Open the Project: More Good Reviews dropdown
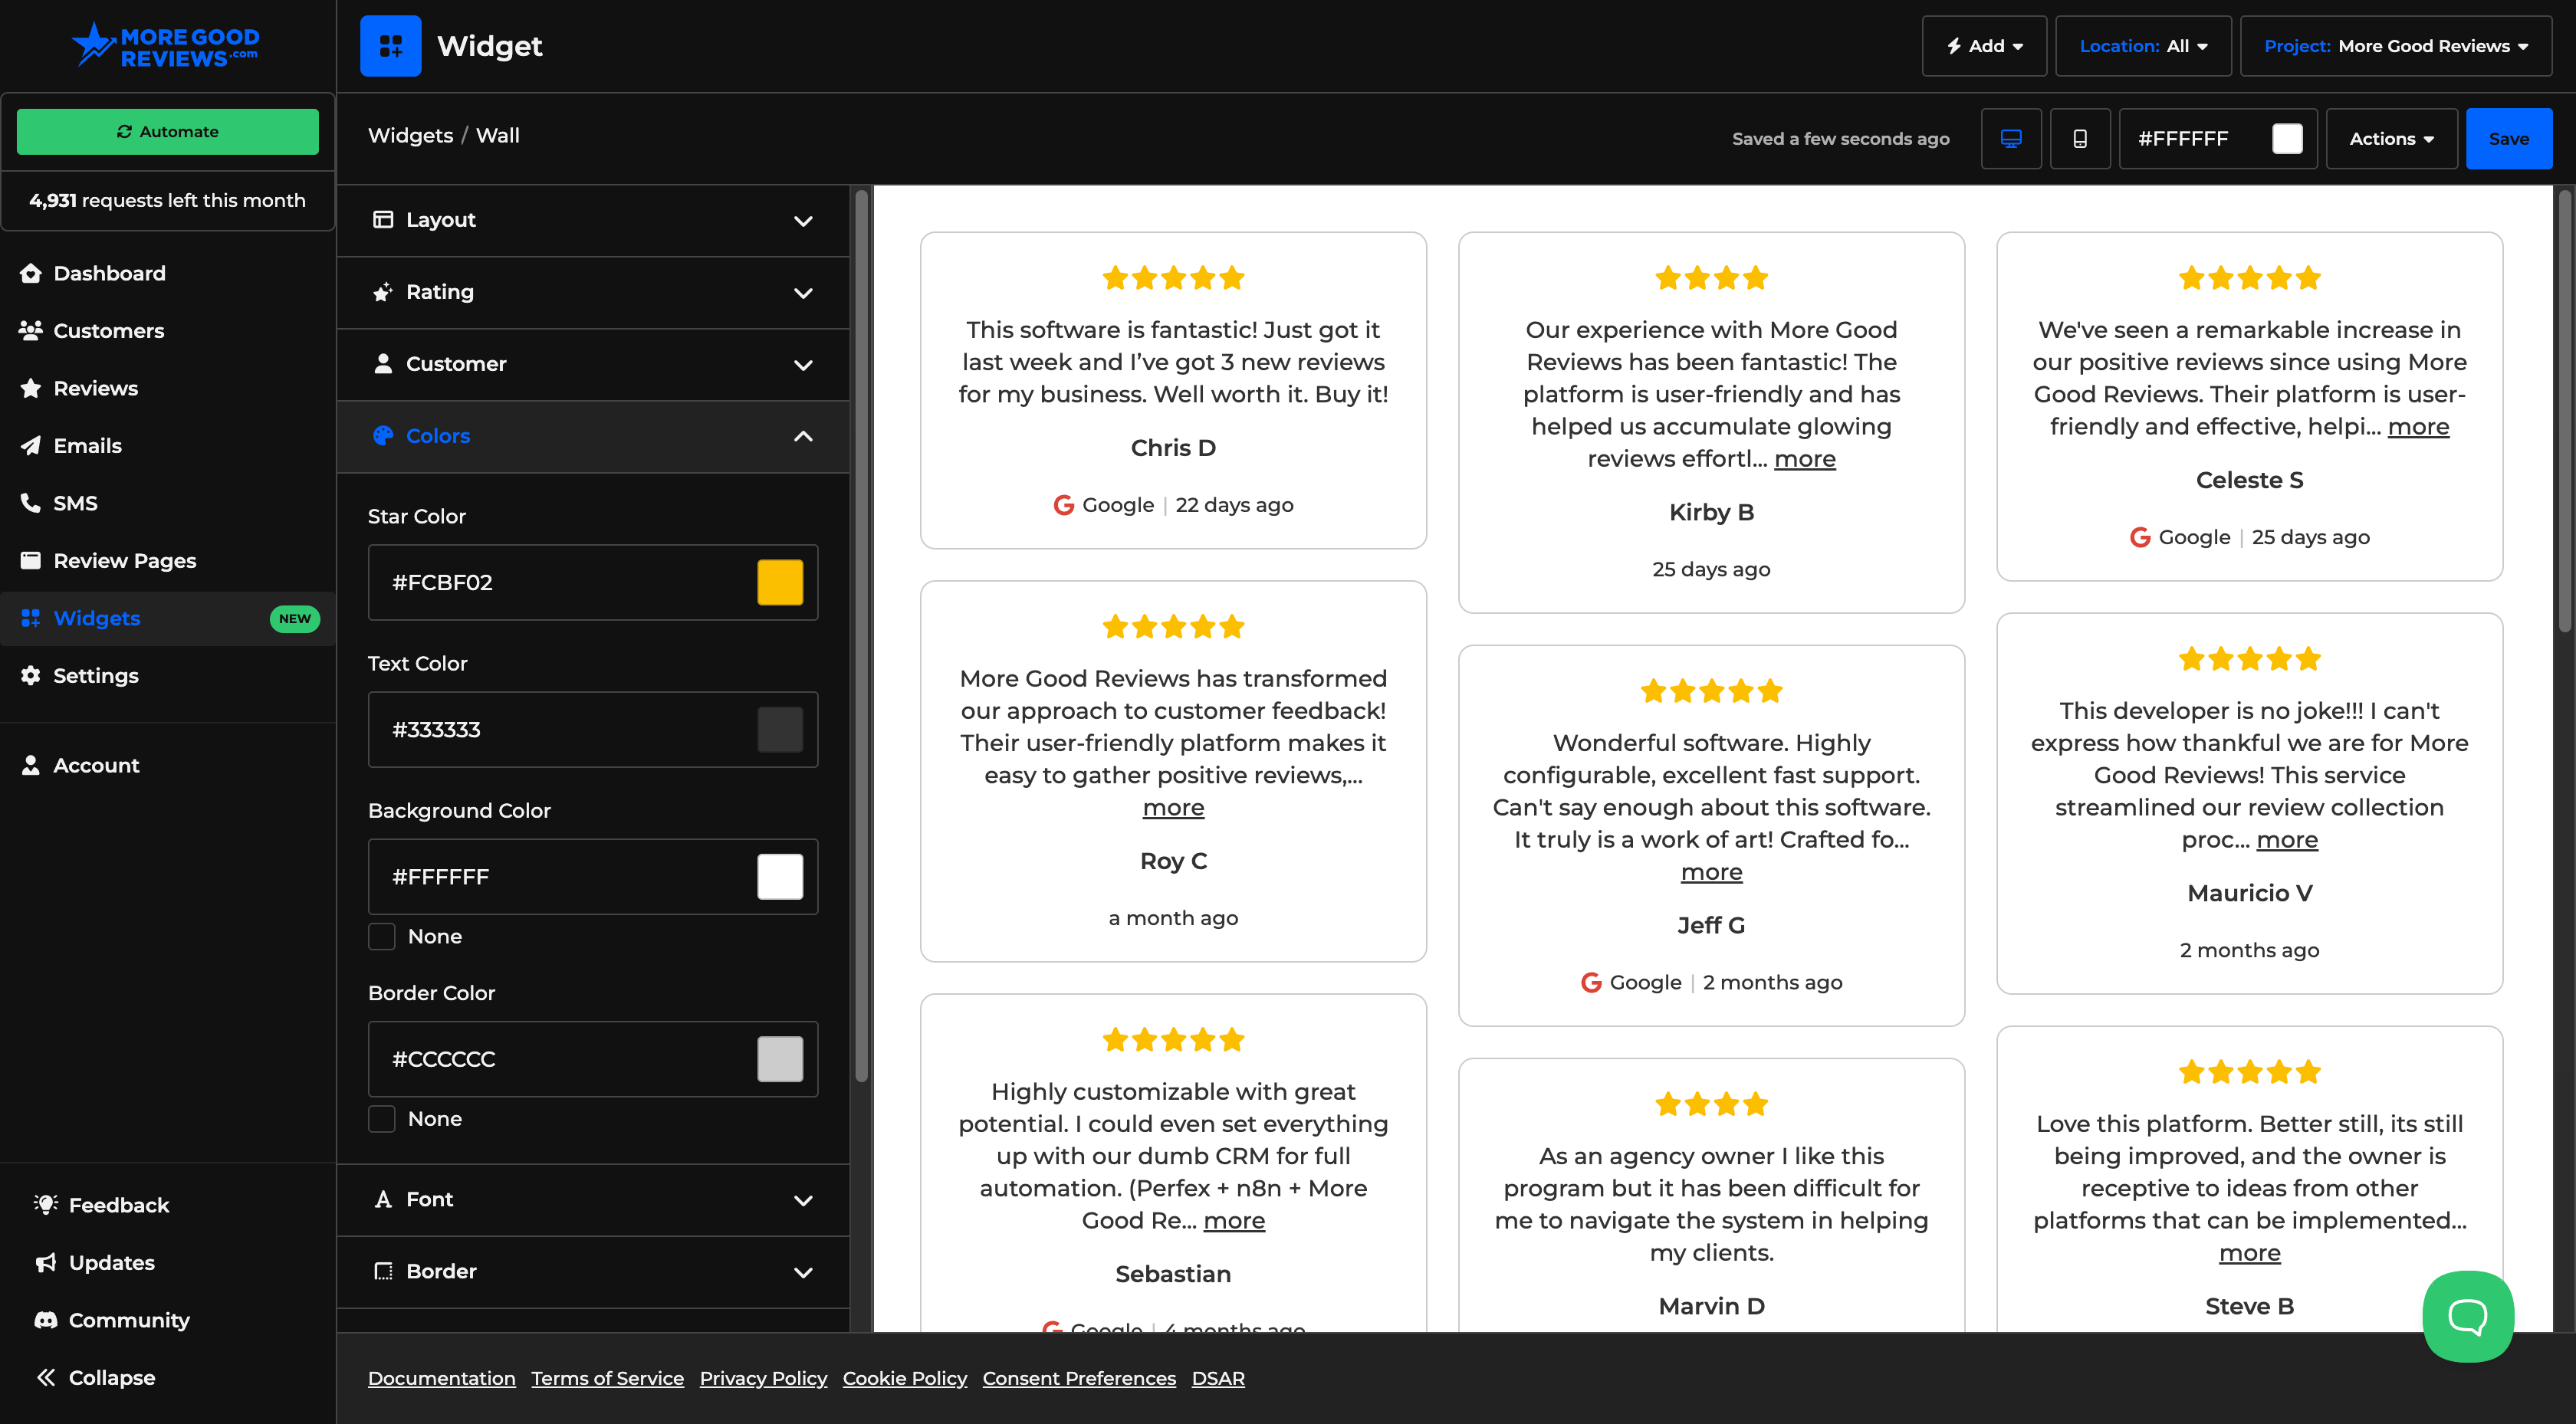The height and width of the screenshot is (1424, 2576). 2395,46
